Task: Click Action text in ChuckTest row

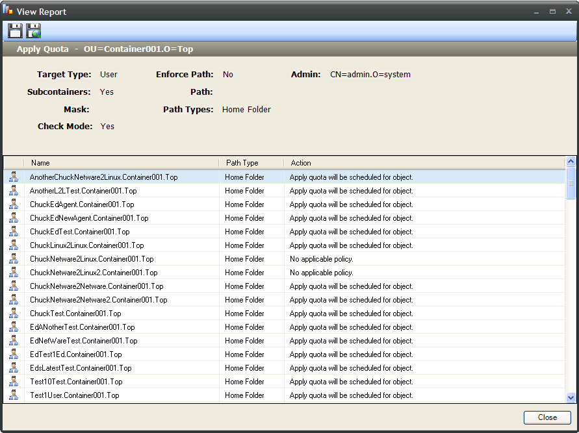Action: 351,314
